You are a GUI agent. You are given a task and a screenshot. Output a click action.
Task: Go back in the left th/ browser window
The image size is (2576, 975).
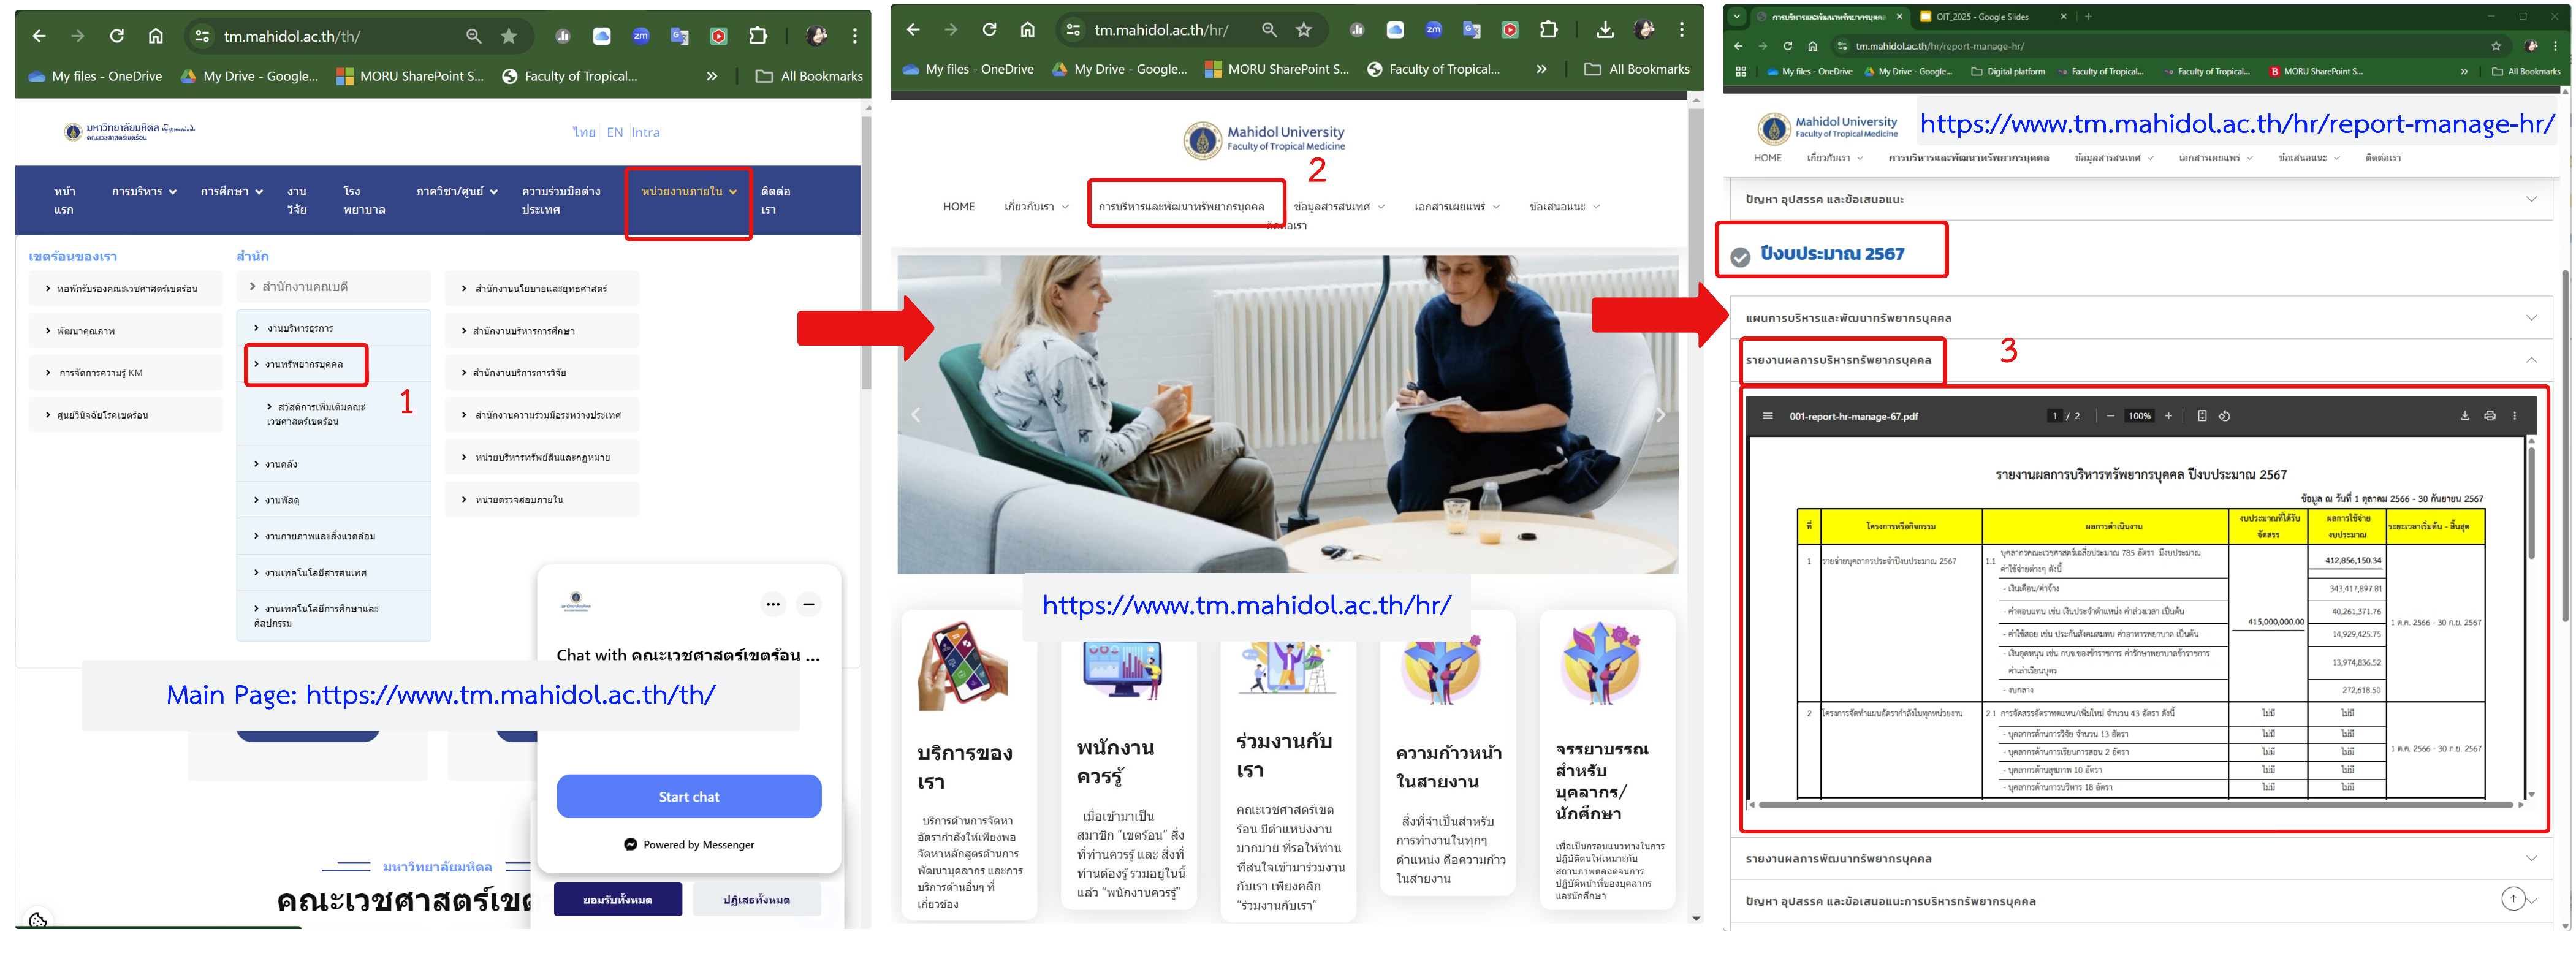pos(39,36)
